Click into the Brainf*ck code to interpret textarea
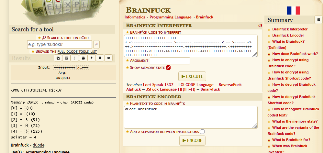 click(x=191, y=46)
